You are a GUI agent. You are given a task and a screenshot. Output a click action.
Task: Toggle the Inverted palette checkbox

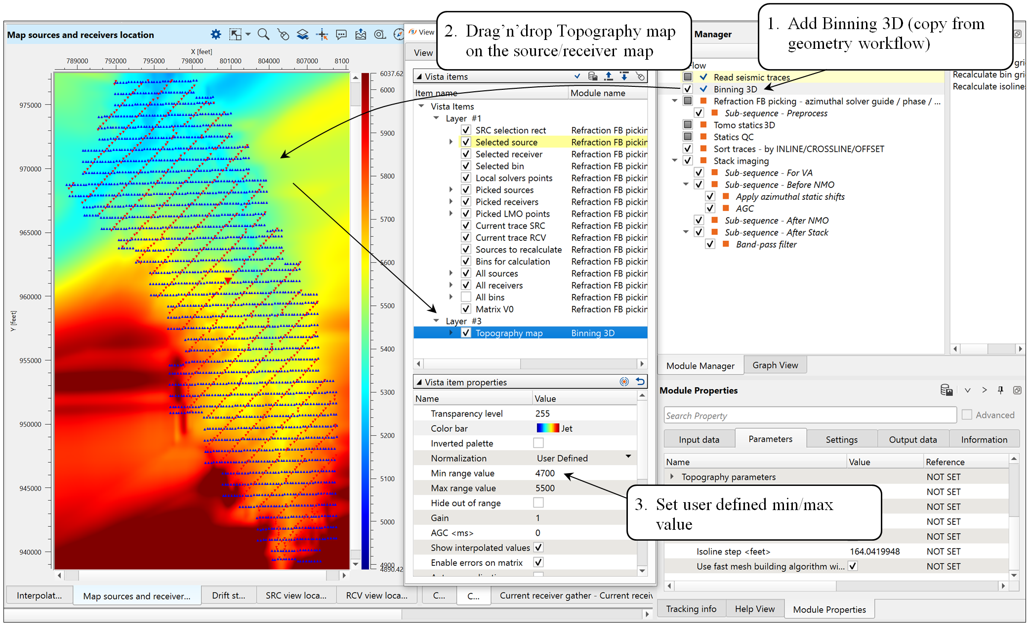coord(538,443)
